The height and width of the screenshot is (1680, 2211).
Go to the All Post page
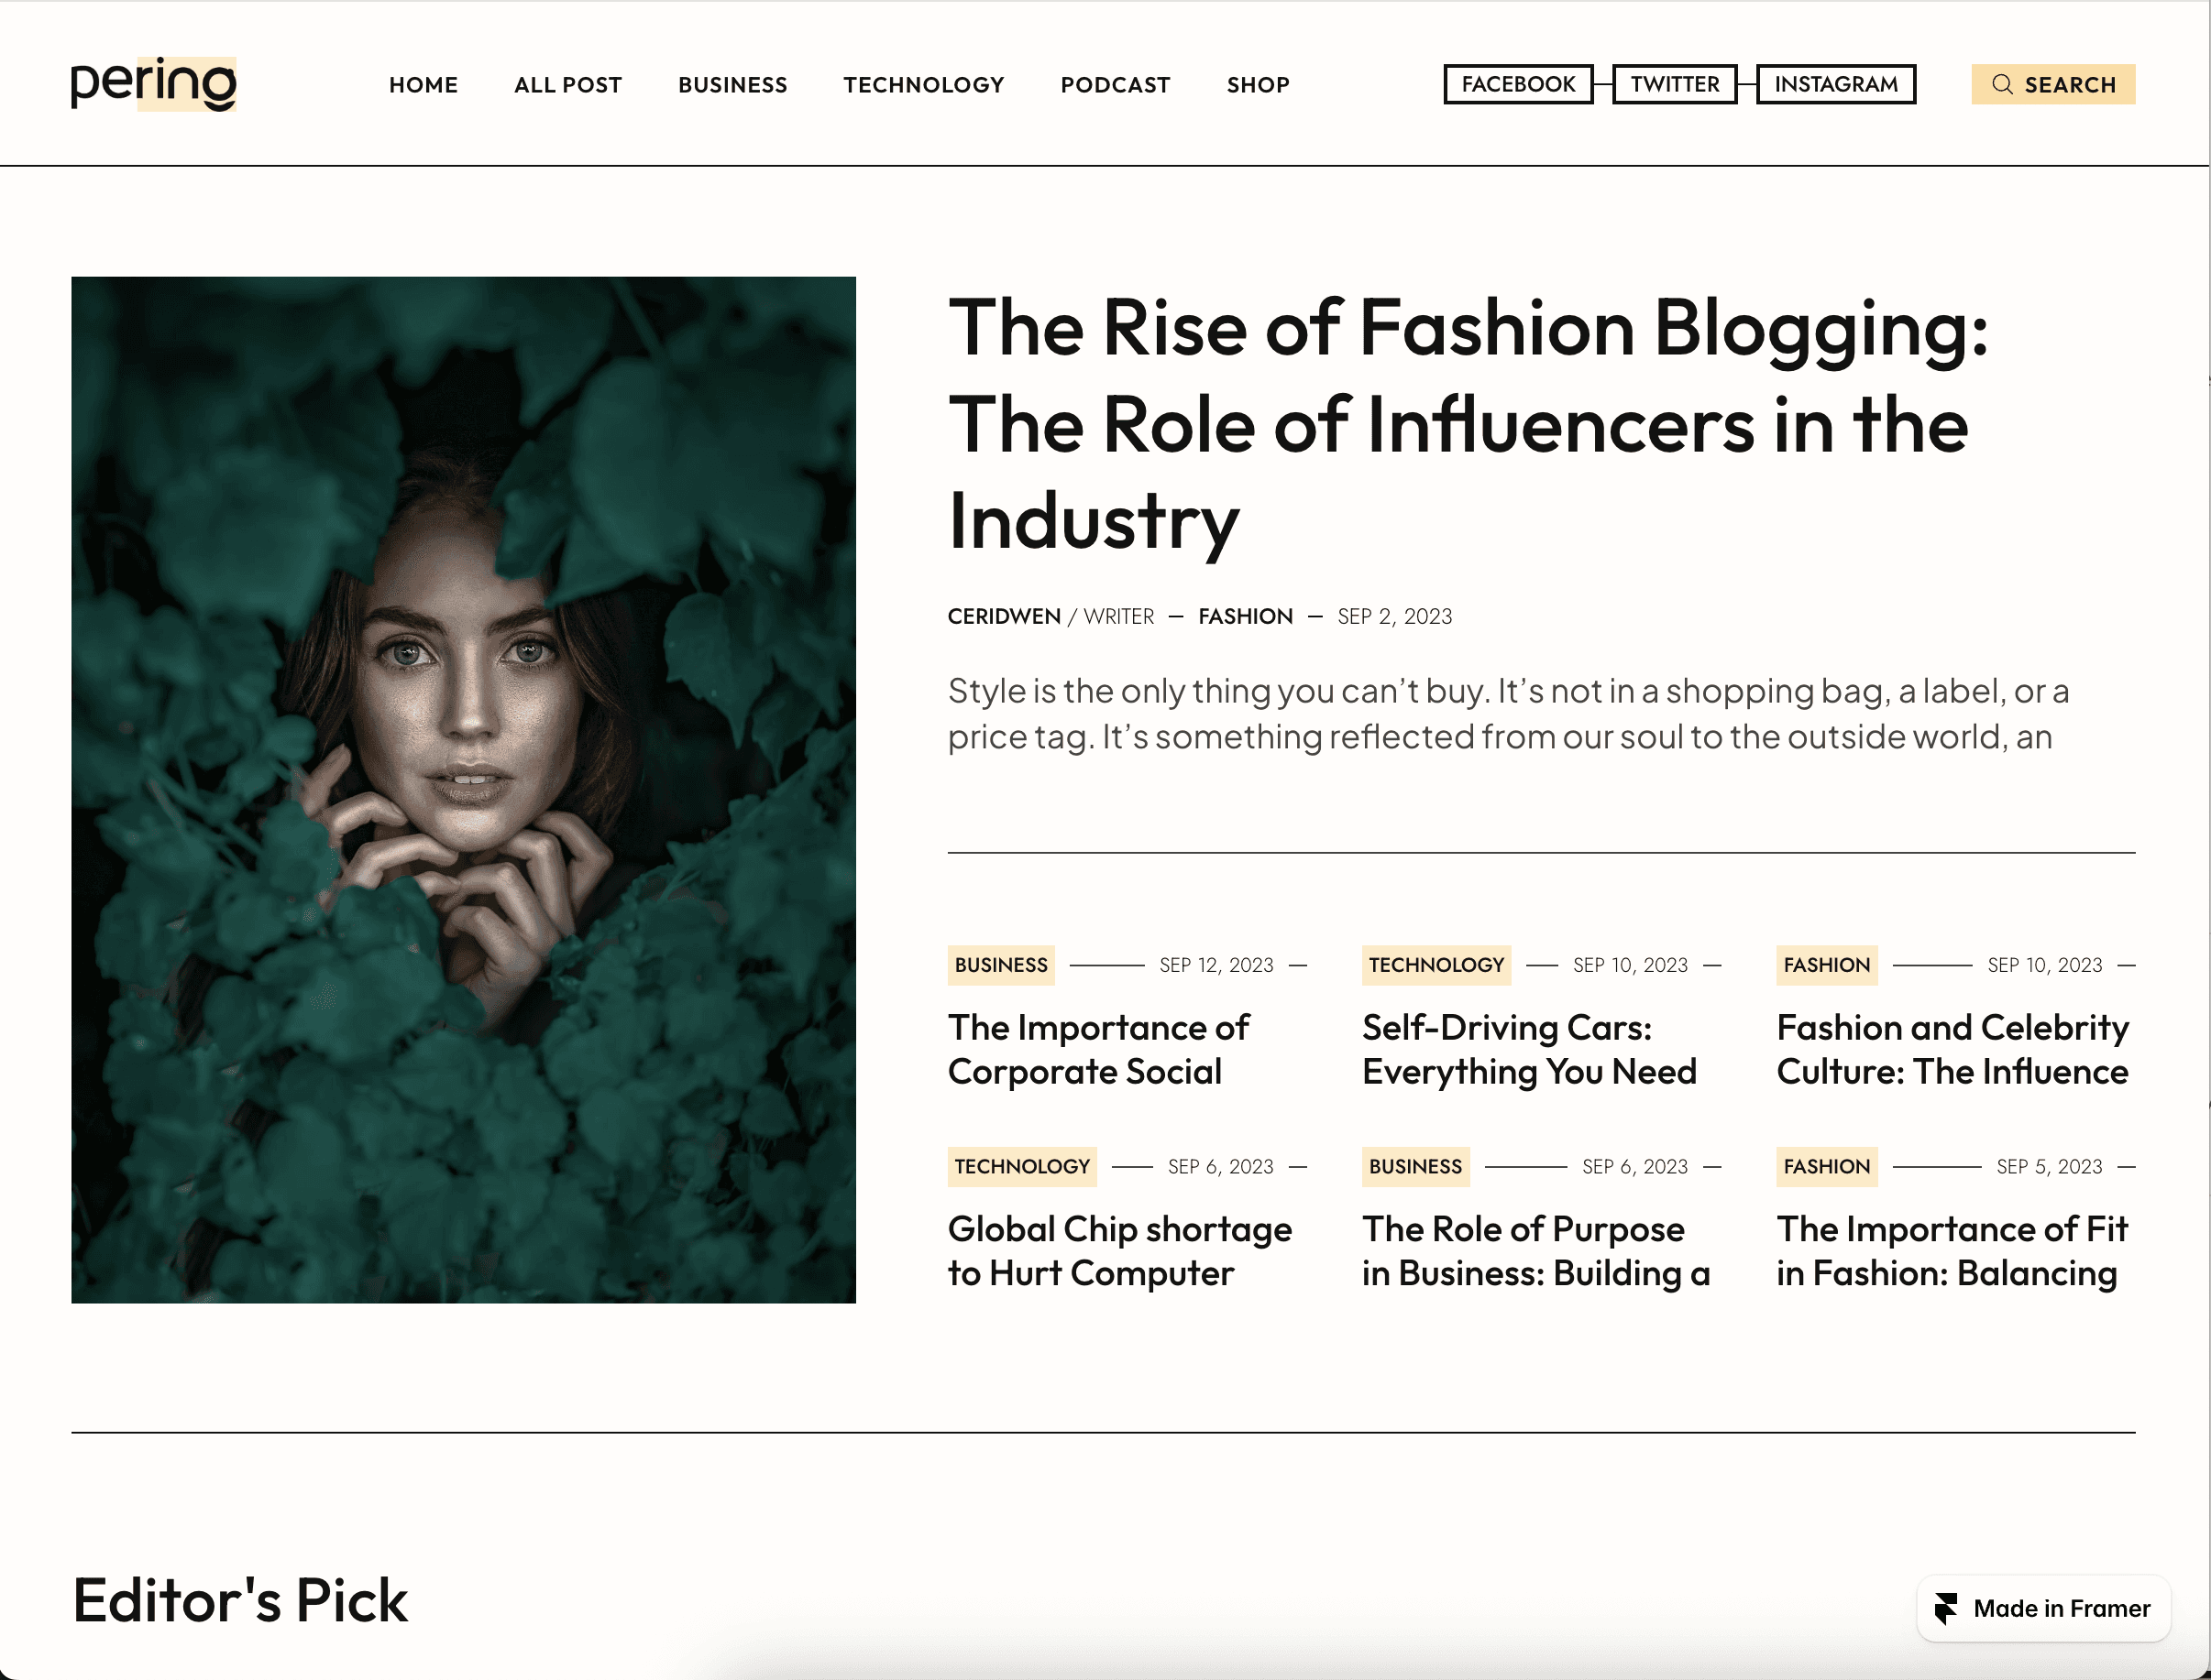(568, 85)
